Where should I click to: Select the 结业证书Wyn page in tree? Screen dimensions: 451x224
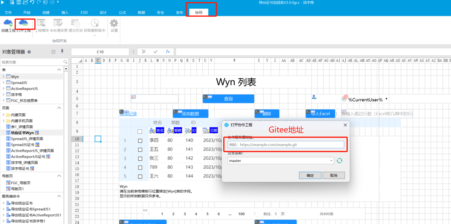(x=22, y=133)
